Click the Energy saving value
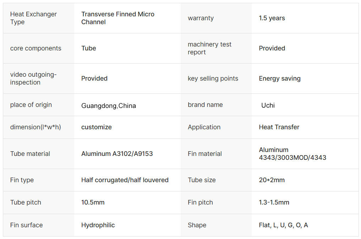The width and height of the screenshot is (361, 239). (279, 78)
